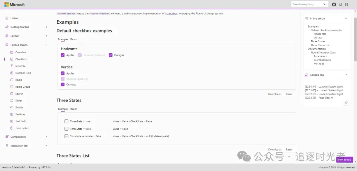Expand the Components menu chevron
This screenshot has width=357, height=171.
tap(47, 137)
